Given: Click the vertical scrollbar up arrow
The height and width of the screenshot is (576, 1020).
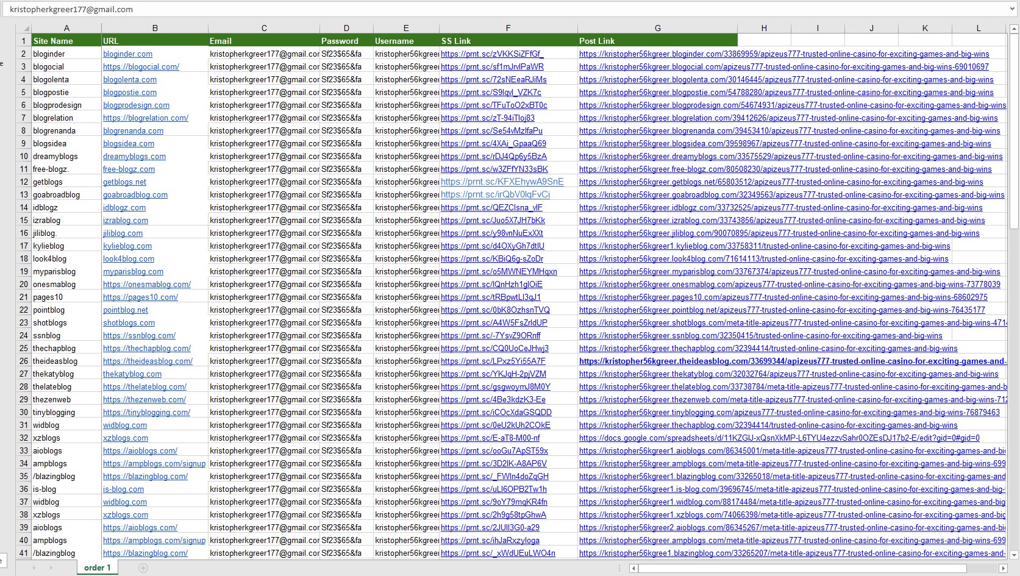Looking at the screenshot, I should tap(1015, 28).
